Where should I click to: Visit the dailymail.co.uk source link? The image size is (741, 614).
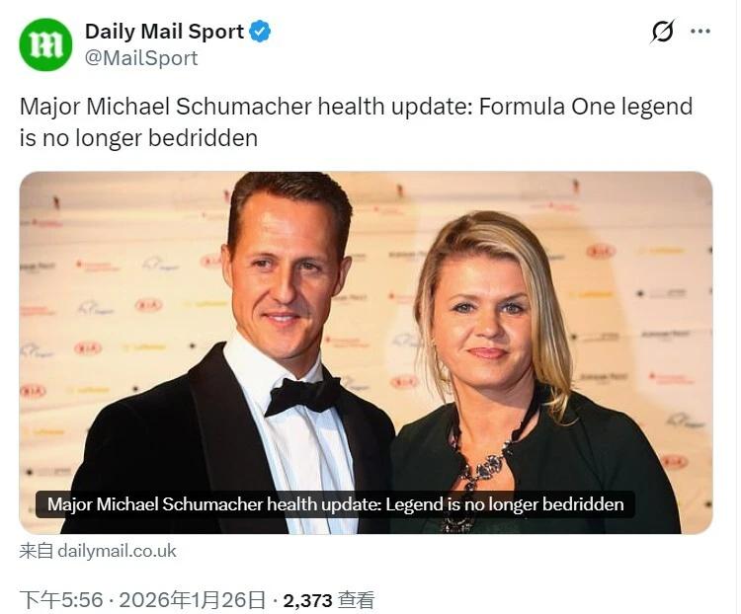117,551
